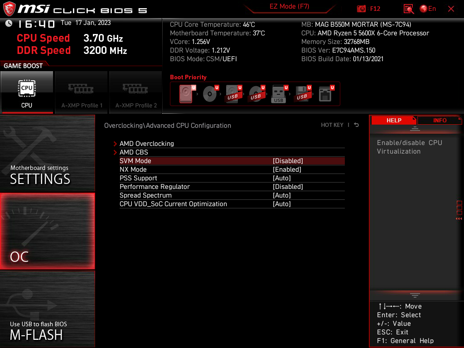Enable A-XMP Profile 1
Screen dimensions: 464x348
[x=82, y=92]
